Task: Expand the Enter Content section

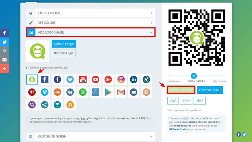Action: [91, 13]
